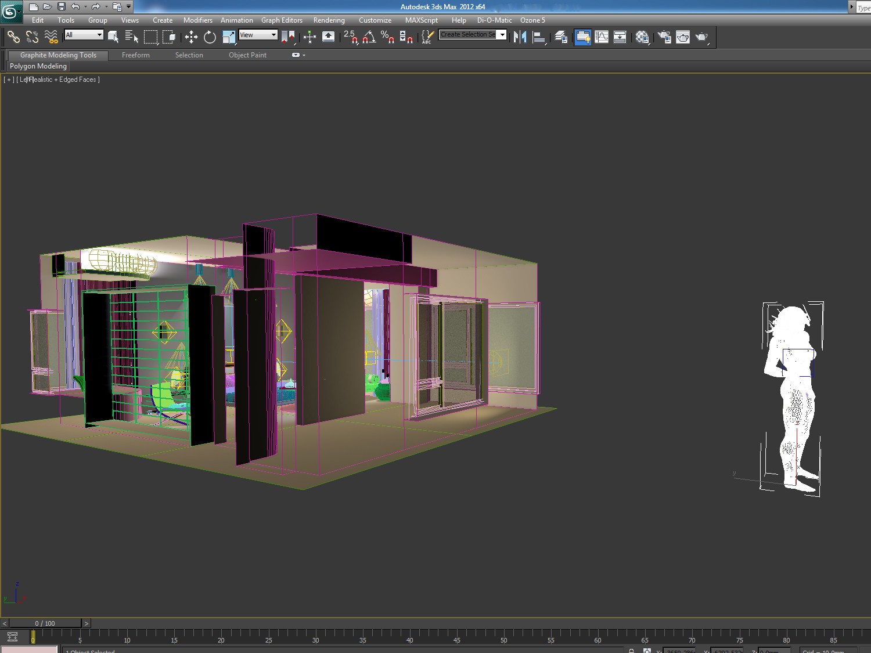Toggle Percent Snap on the toolbar
Viewport: 871px width, 653px height.
tap(387, 37)
